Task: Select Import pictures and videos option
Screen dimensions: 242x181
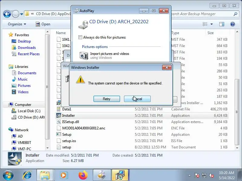Action: [110, 56]
